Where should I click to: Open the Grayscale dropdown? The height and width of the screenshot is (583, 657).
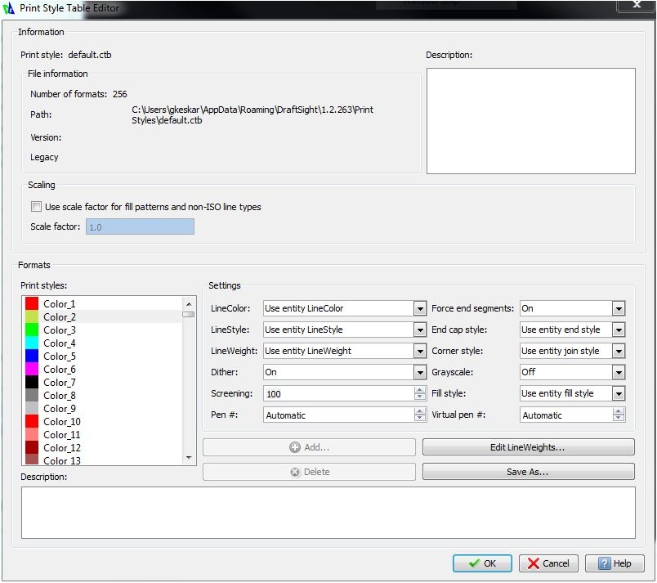click(619, 373)
